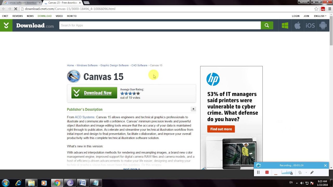Click the LOGIN link
The height and width of the screenshot is (187, 333).
(x=296, y=16)
